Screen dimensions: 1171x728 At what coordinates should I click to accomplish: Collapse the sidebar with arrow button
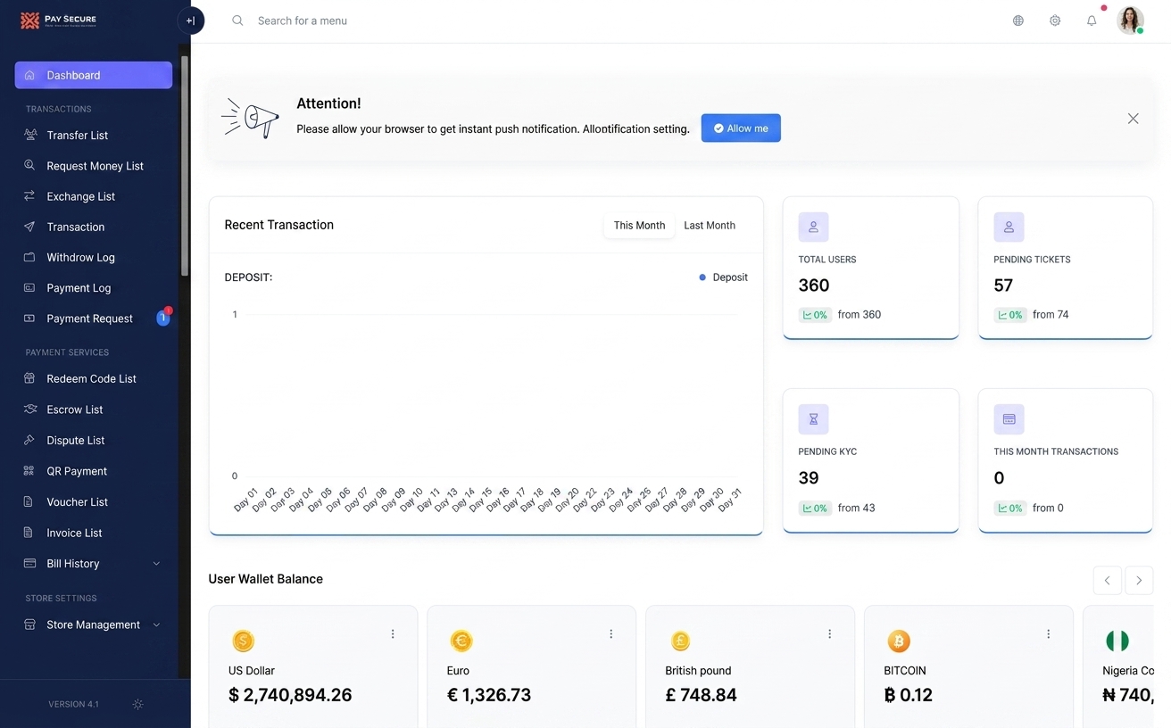191,21
